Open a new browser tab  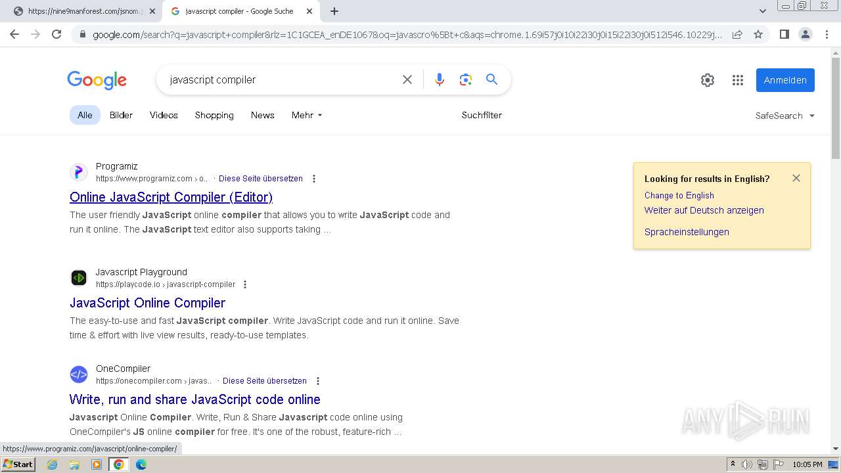click(x=334, y=11)
